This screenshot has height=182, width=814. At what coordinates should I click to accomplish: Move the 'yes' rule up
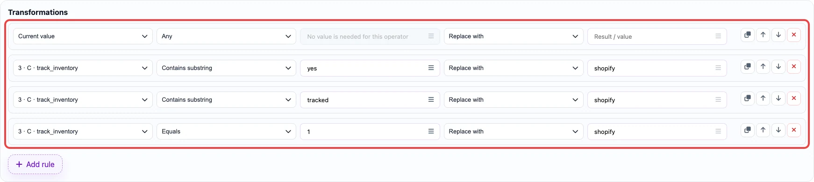click(x=763, y=67)
